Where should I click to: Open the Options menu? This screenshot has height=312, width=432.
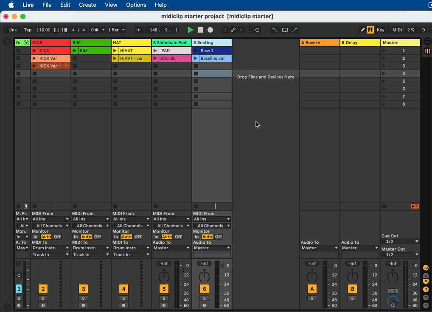tap(136, 5)
